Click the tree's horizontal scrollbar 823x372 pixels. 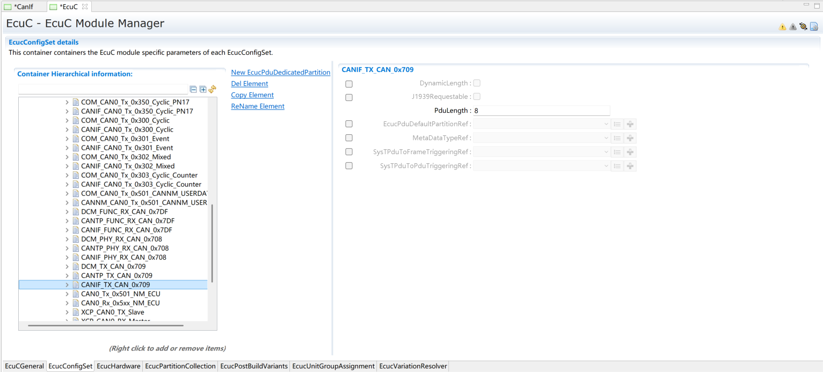(x=105, y=325)
